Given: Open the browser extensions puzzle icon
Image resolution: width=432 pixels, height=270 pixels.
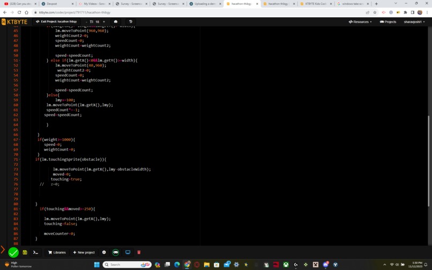Looking at the screenshot, I should pos(405,12).
